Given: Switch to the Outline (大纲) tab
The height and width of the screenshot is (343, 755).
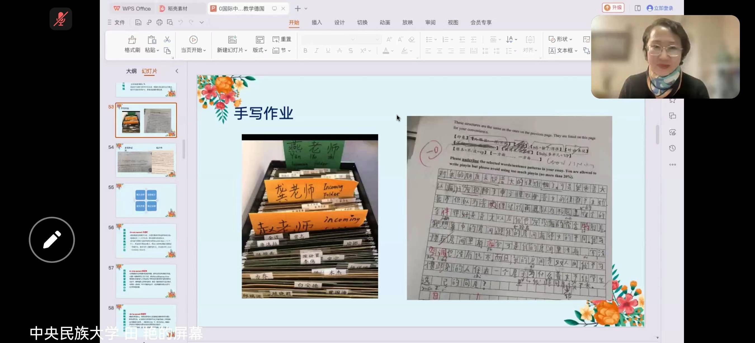Looking at the screenshot, I should coord(131,71).
